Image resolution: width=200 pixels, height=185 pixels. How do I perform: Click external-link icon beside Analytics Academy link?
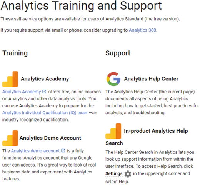point(44,92)
